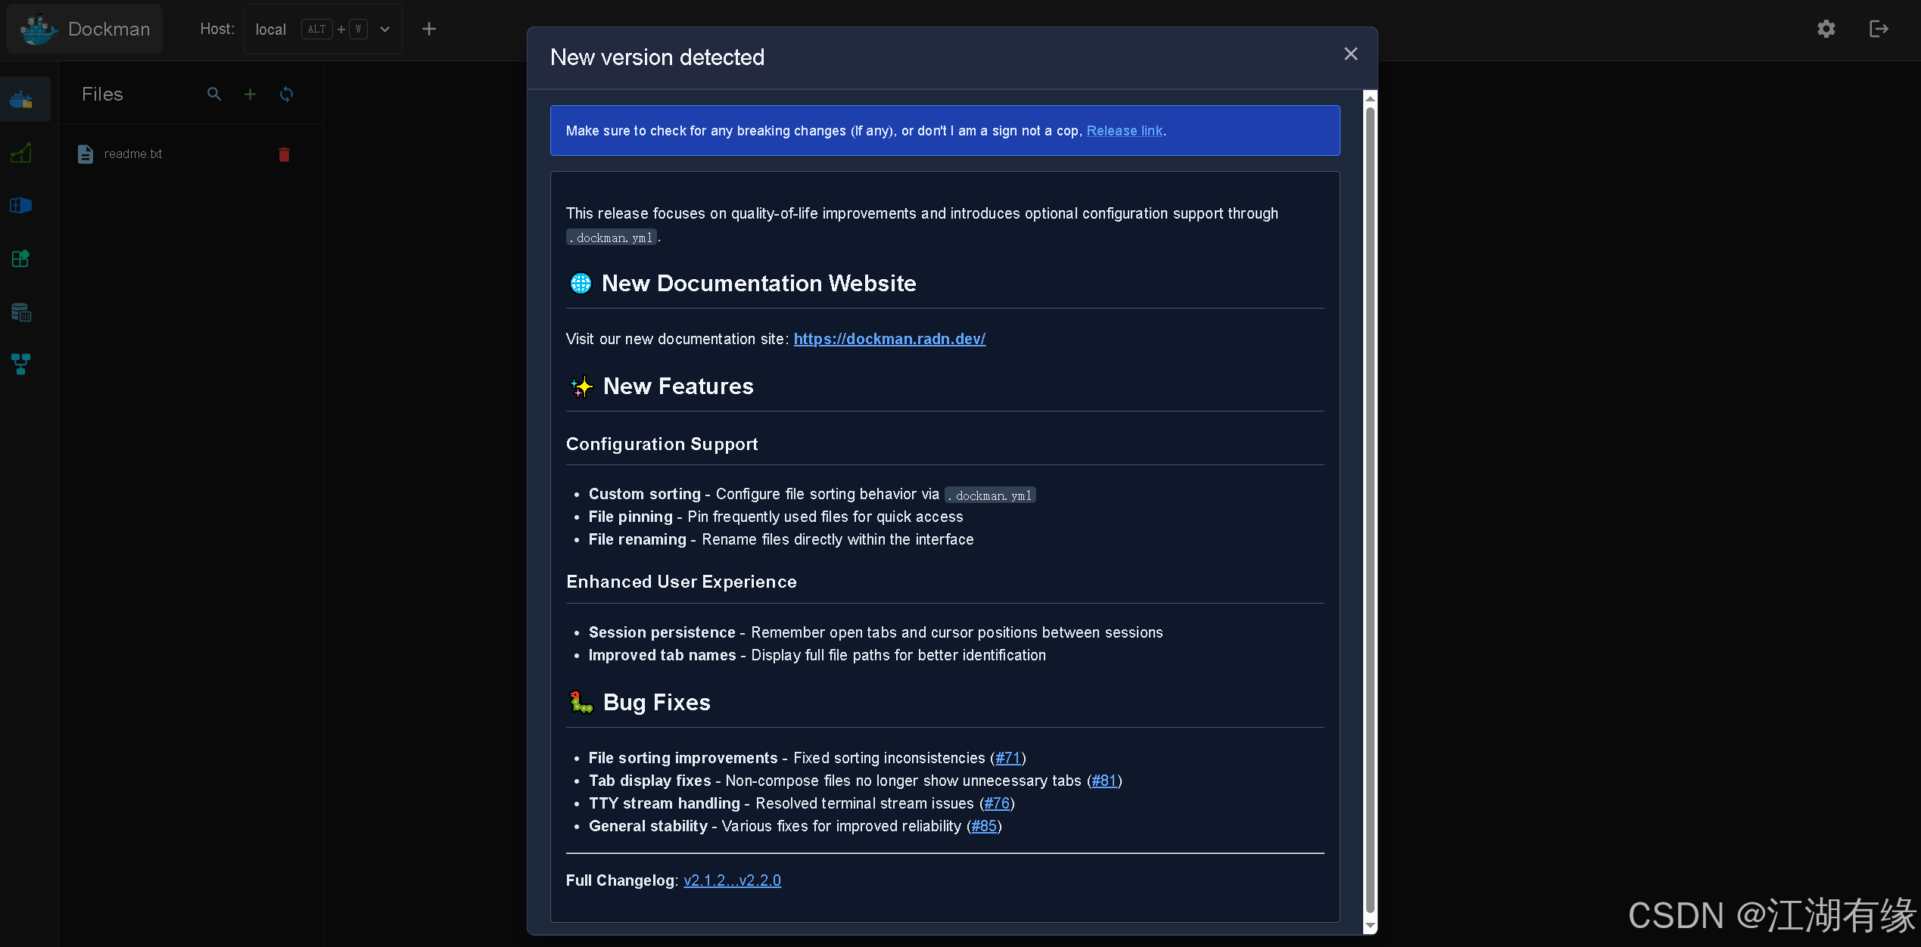Open the images sidebar icon
The height and width of the screenshot is (947, 1921).
tap(21, 259)
